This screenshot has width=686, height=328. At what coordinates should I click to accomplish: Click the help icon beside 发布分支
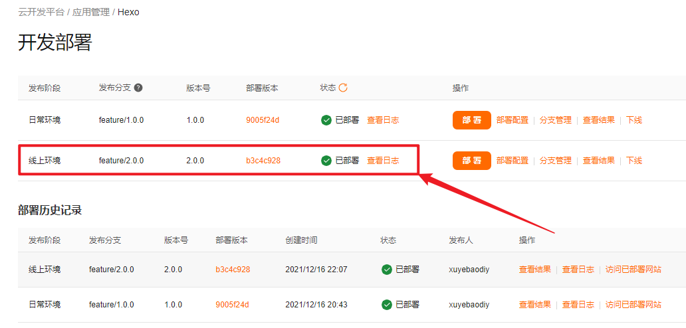coord(138,88)
